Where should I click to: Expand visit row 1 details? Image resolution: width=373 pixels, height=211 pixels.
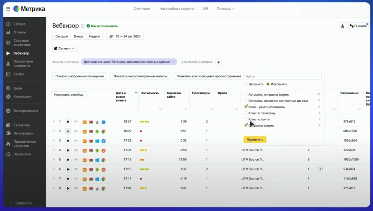(x=54, y=122)
